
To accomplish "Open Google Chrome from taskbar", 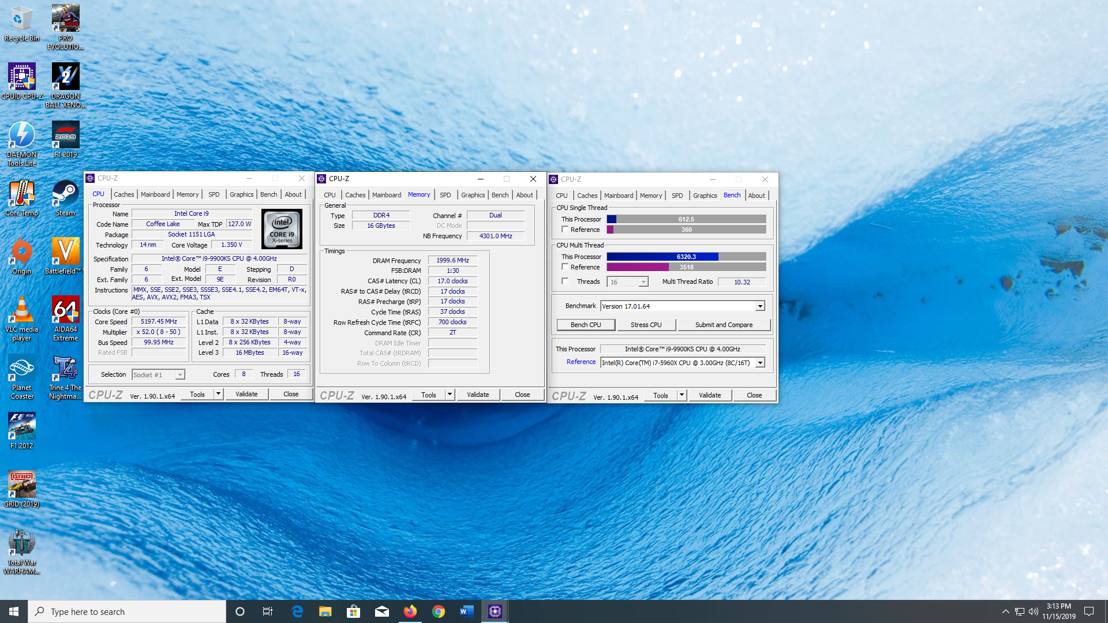I will [439, 611].
